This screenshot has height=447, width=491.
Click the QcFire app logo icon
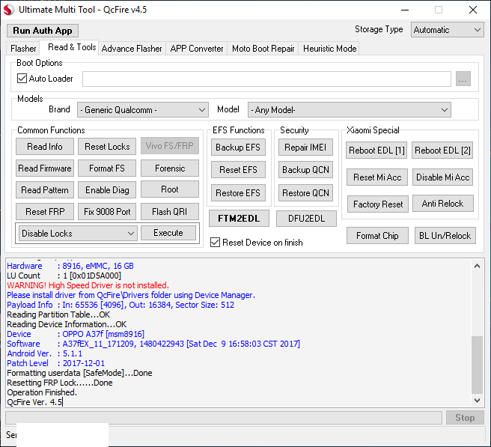point(9,10)
